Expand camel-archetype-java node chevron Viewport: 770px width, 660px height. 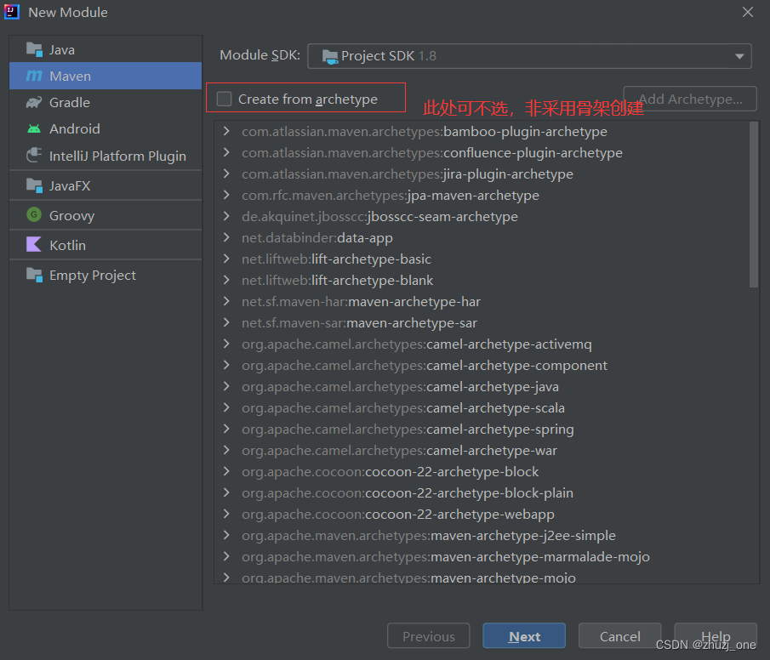226,386
